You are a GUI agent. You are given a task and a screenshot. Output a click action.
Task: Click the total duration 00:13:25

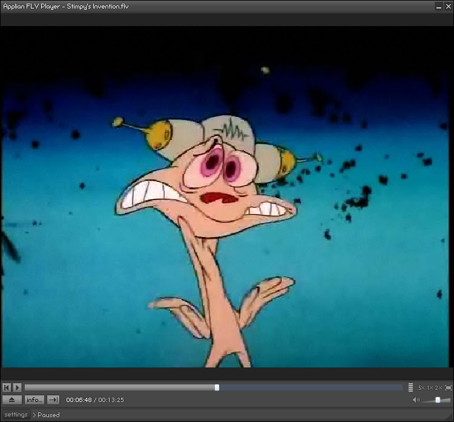(111, 400)
